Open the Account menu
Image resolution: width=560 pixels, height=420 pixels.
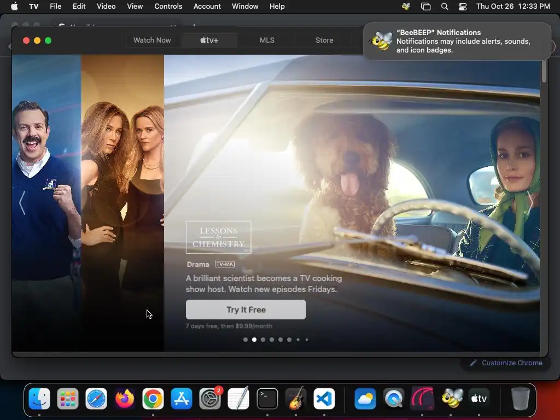pyautogui.click(x=207, y=6)
